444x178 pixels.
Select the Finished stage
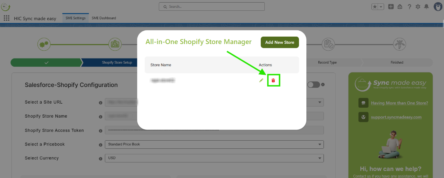(x=397, y=63)
